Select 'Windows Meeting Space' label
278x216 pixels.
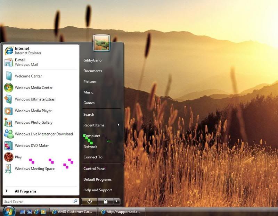point(35,169)
